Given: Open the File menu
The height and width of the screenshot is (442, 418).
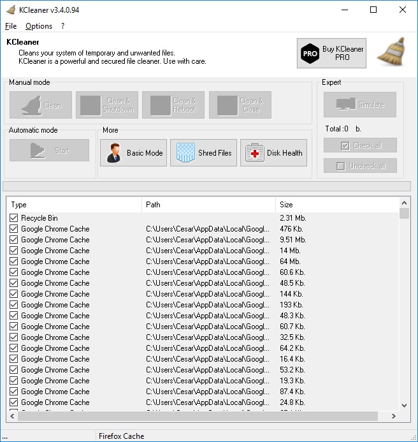Looking at the screenshot, I should tap(11, 26).
